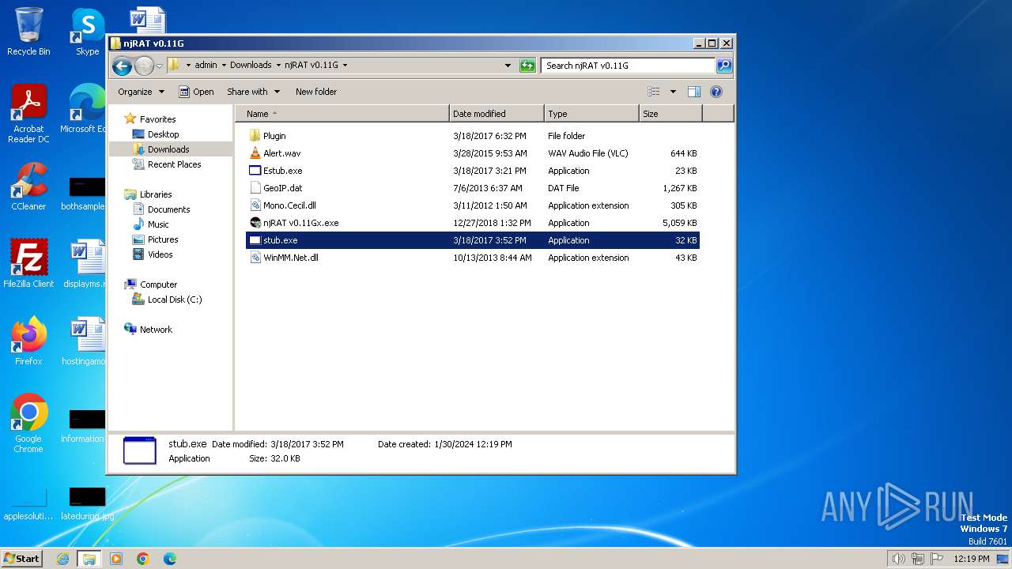Click the Open toolbar button

(196, 92)
